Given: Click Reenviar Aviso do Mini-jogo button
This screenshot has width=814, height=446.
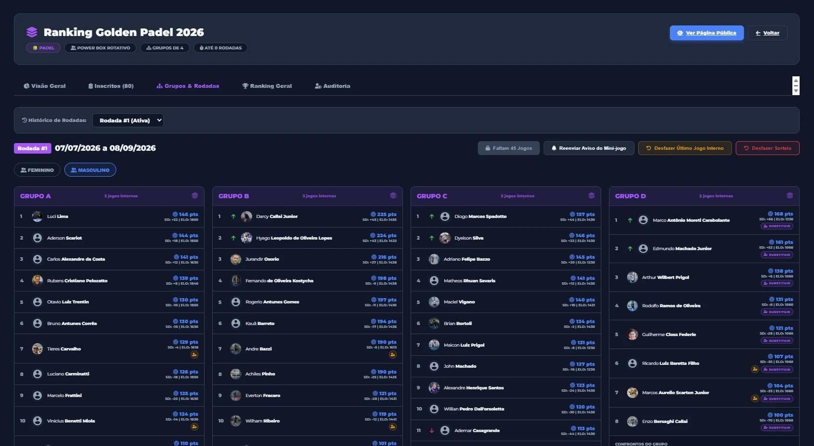Looking at the screenshot, I should tap(589, 148).
